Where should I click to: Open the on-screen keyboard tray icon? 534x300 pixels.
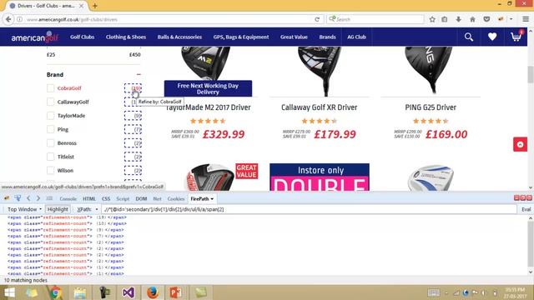tap(434, 292)
